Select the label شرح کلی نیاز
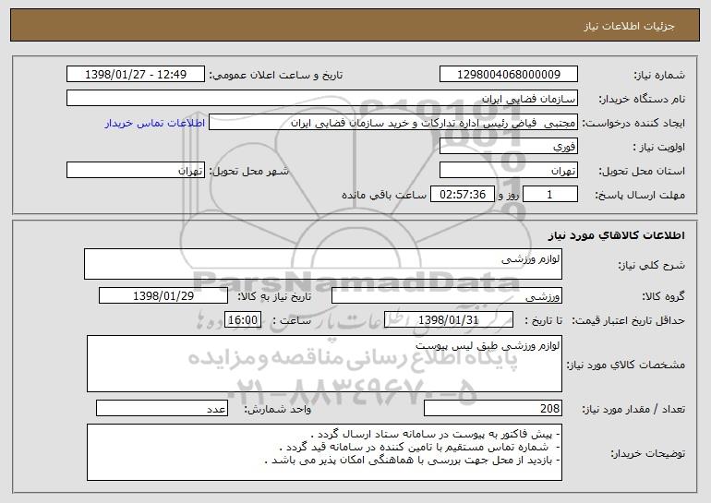 click(652, 266)
